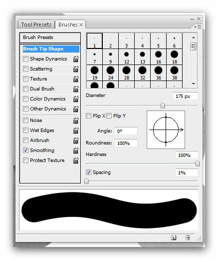Close the Brushes tab with its X
218x260 pixels.
[81, 25]
